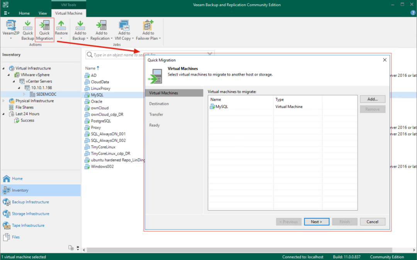417x260 pixels.
Task: Go to Transfer wizard step
Action: [156, 114]
